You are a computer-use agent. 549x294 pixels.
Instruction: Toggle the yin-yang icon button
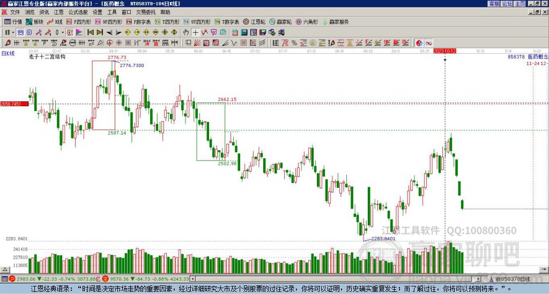click(419, 43)
